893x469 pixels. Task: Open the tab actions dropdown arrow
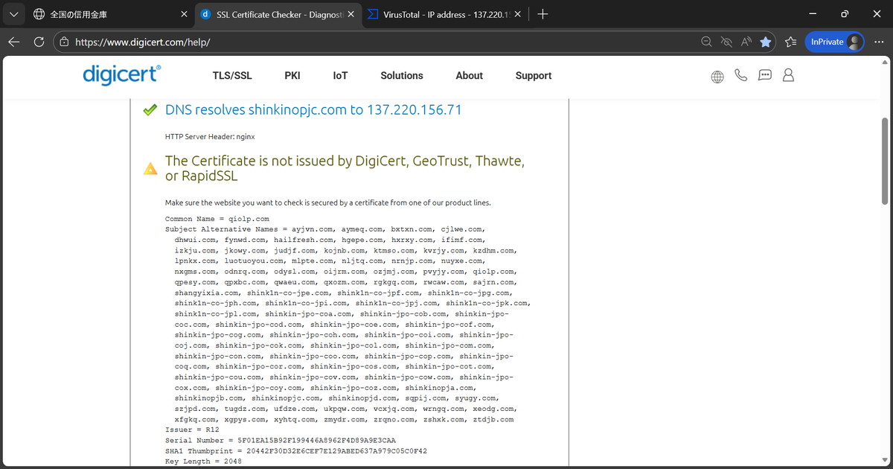14,14
